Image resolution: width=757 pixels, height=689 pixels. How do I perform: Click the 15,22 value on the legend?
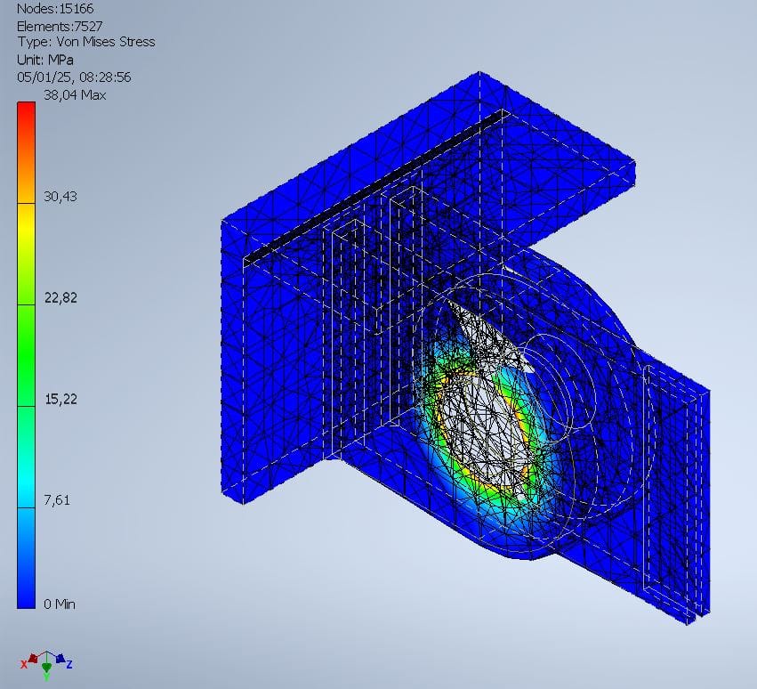60,399
